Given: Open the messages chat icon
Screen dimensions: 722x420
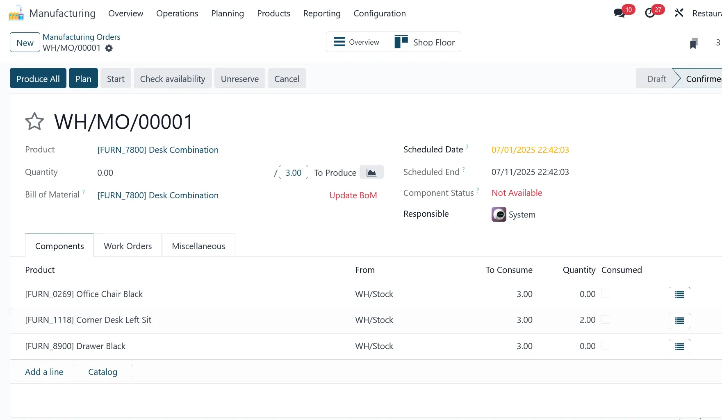Looking at the screenshot, I should click(619, 13).
